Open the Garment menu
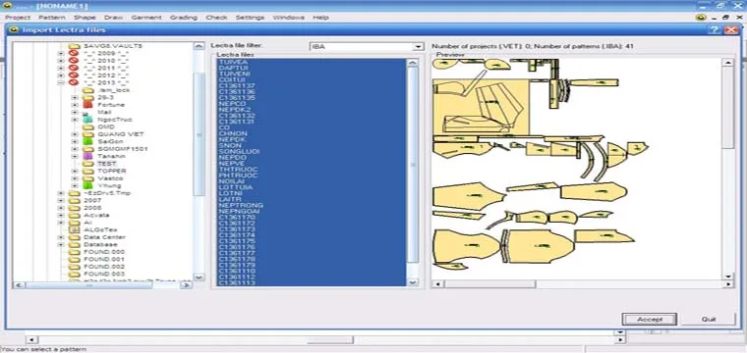 [x=146, y=17]
